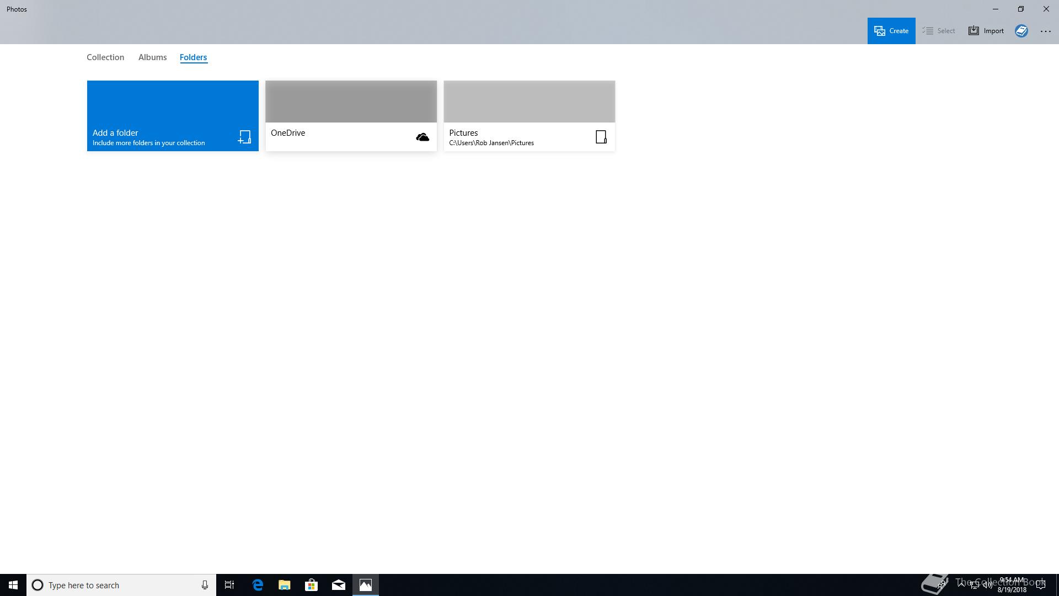Open Microsoft Edge from taskbar
The height and width of the screenshot is (596, 1059).
click(x=258, y=585)
